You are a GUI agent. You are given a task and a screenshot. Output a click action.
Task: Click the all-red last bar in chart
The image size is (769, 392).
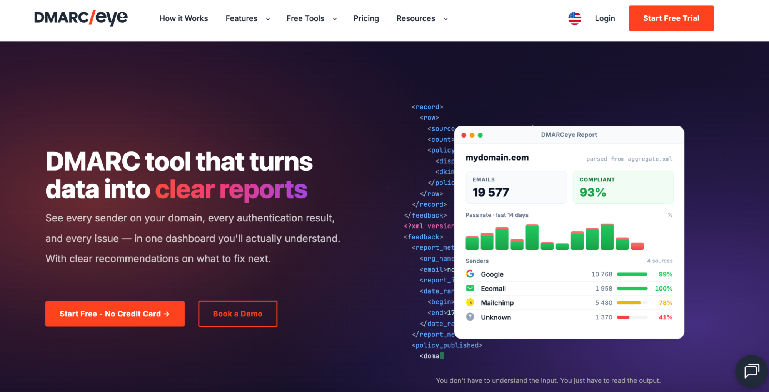point(637,246)
